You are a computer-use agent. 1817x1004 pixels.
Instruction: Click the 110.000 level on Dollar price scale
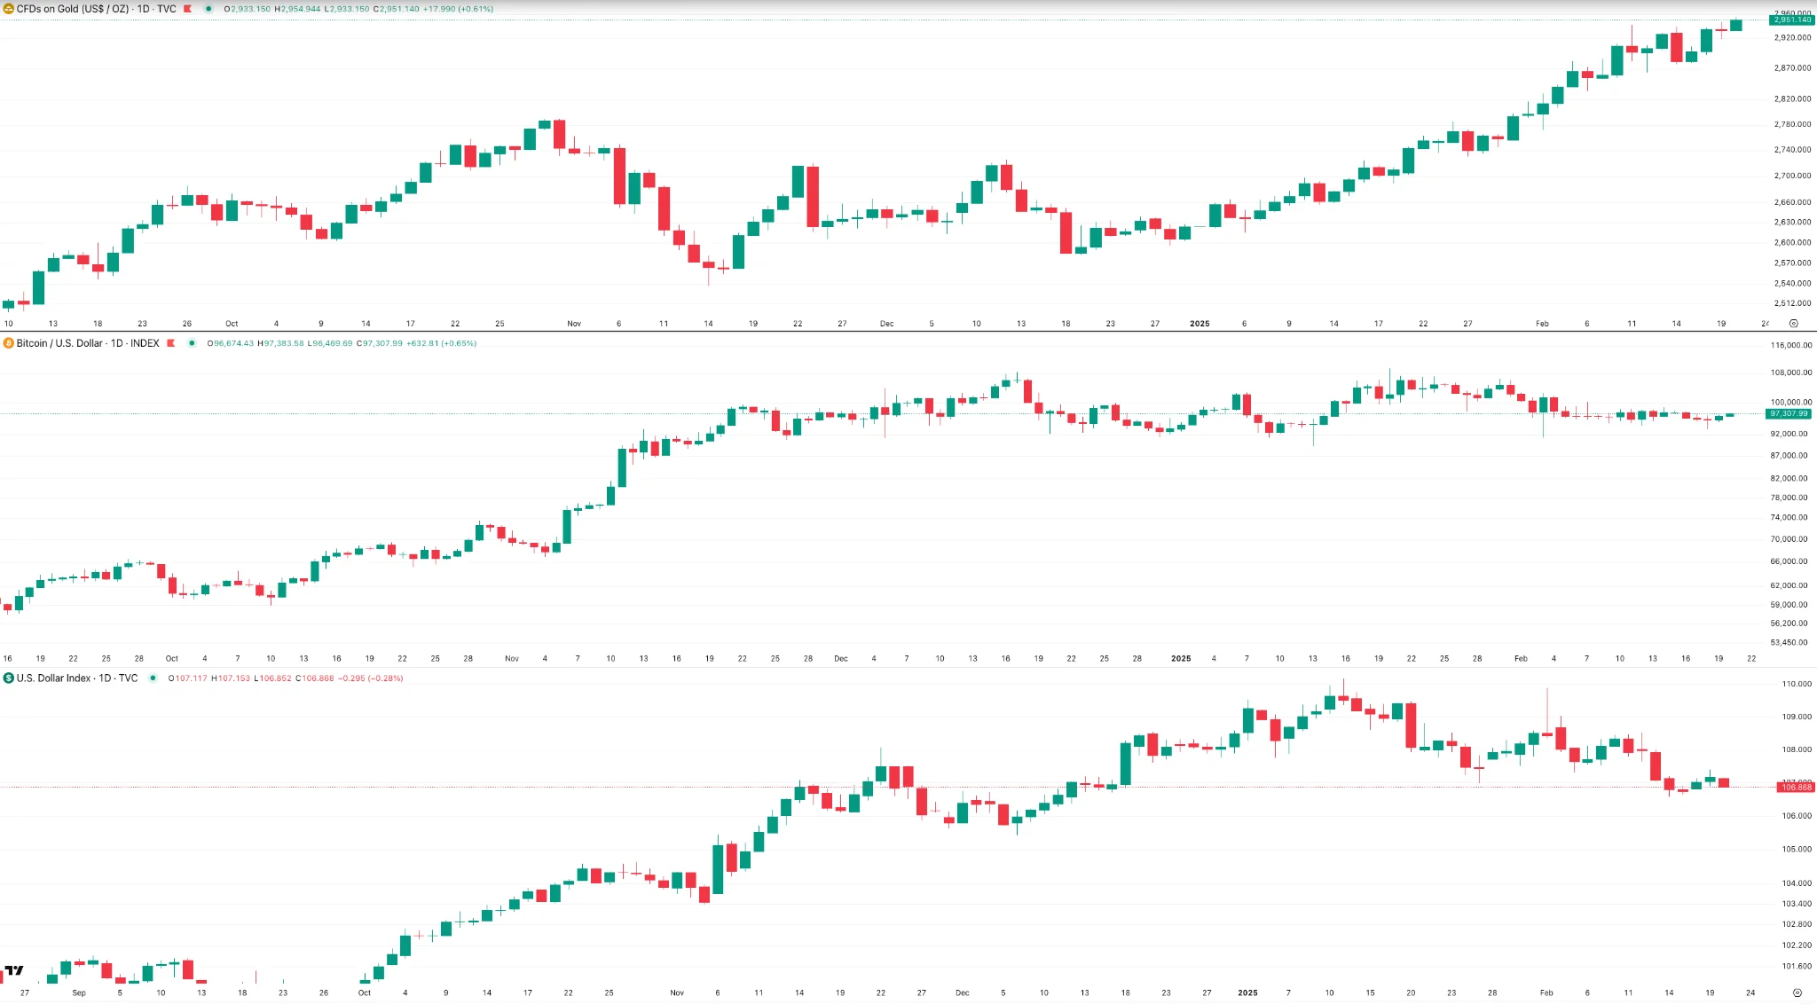point(1797,684)
